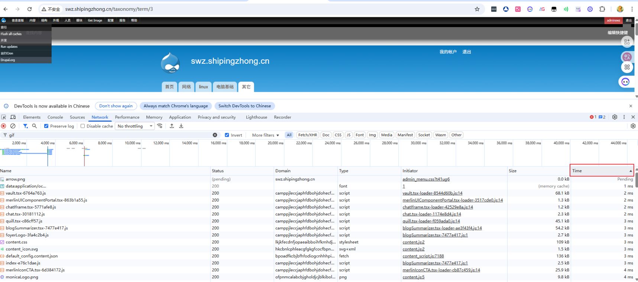Image resolution: width=638 pixels, height=282 pixels.
Task: Open the network search magnifier
Action: click(35, 126)
